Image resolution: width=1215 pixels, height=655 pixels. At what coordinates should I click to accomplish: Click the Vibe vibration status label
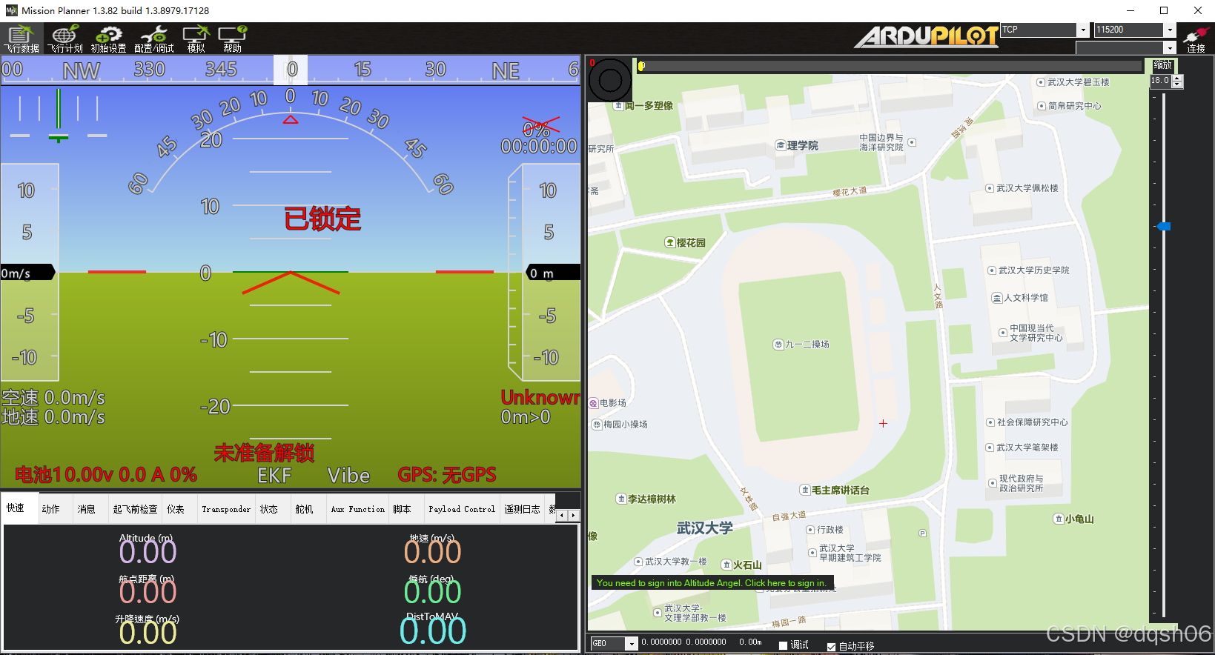pos(348,476)
